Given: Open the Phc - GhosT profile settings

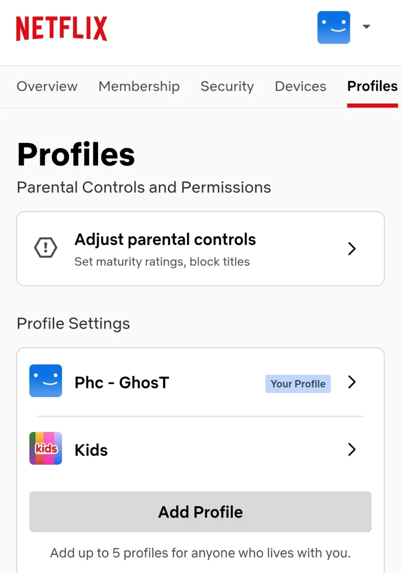Looking at the screenshot, I should (200, 382).
